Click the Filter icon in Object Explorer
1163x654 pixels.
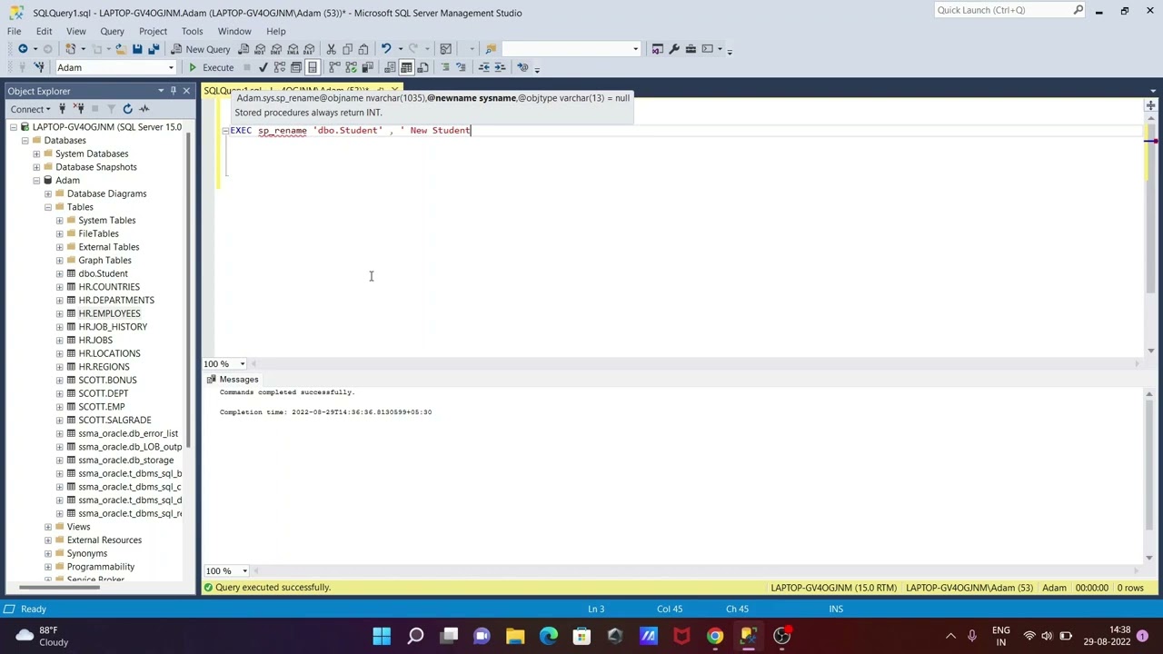111,109
